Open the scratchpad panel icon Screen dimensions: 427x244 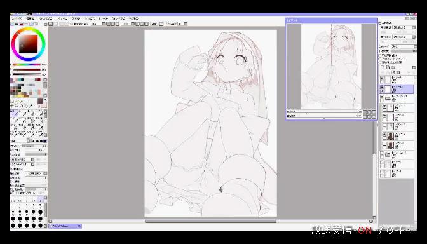36,24
